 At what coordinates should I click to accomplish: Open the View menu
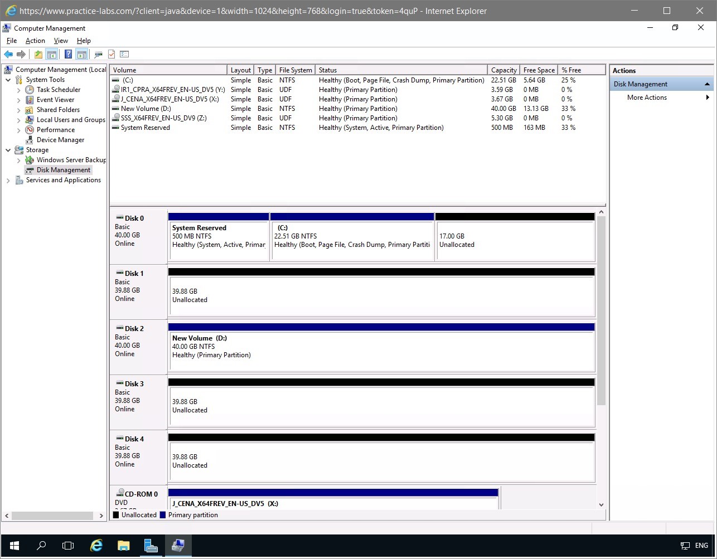pos(61,41)
